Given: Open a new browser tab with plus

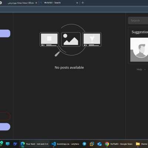Looking at the screenshot, I should point(83,3).
